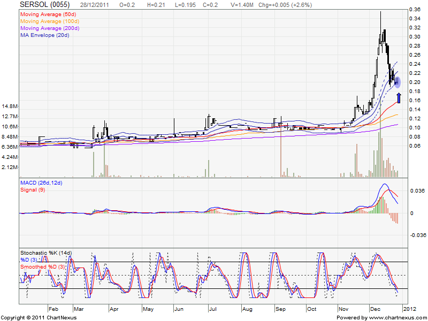Select the Moving Average (50d) legend label
Viewport: 428px width, 321px height.
[49, 13]
